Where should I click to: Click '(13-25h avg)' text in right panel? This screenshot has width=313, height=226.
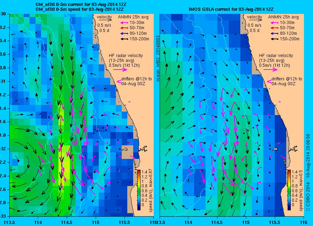[272, 60]
